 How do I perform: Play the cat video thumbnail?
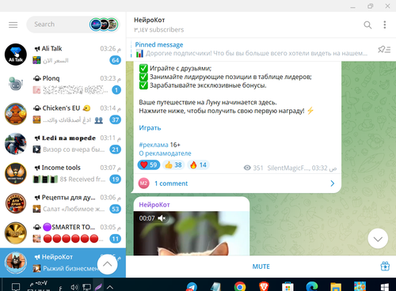192,233
